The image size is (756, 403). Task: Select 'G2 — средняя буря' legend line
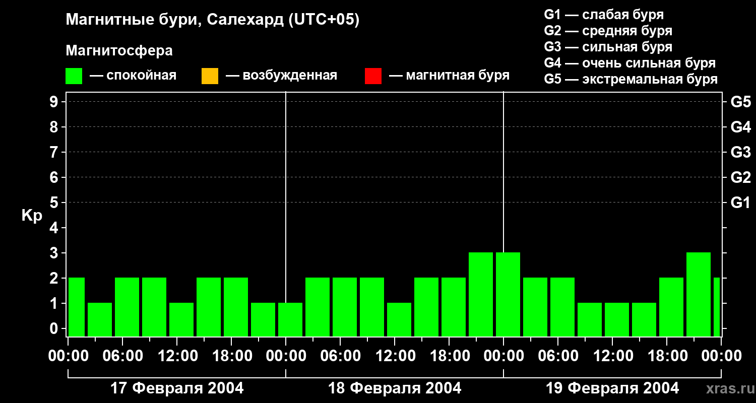pyautogui.click(x=608, y=31)
